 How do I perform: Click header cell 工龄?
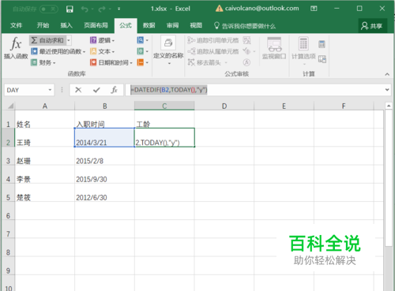[164, 119]
